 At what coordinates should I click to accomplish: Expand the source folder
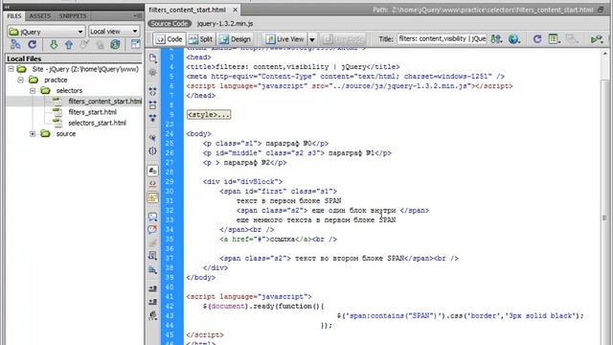(33, 134)
